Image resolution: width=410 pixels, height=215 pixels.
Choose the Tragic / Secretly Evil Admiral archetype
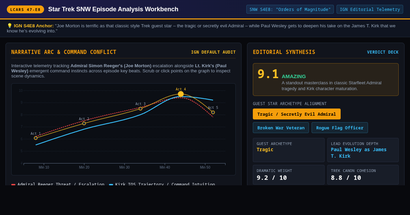297,114
